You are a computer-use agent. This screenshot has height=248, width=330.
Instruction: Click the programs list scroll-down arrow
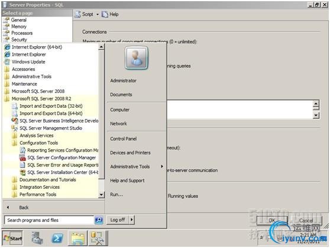click(x=101, y=195)
